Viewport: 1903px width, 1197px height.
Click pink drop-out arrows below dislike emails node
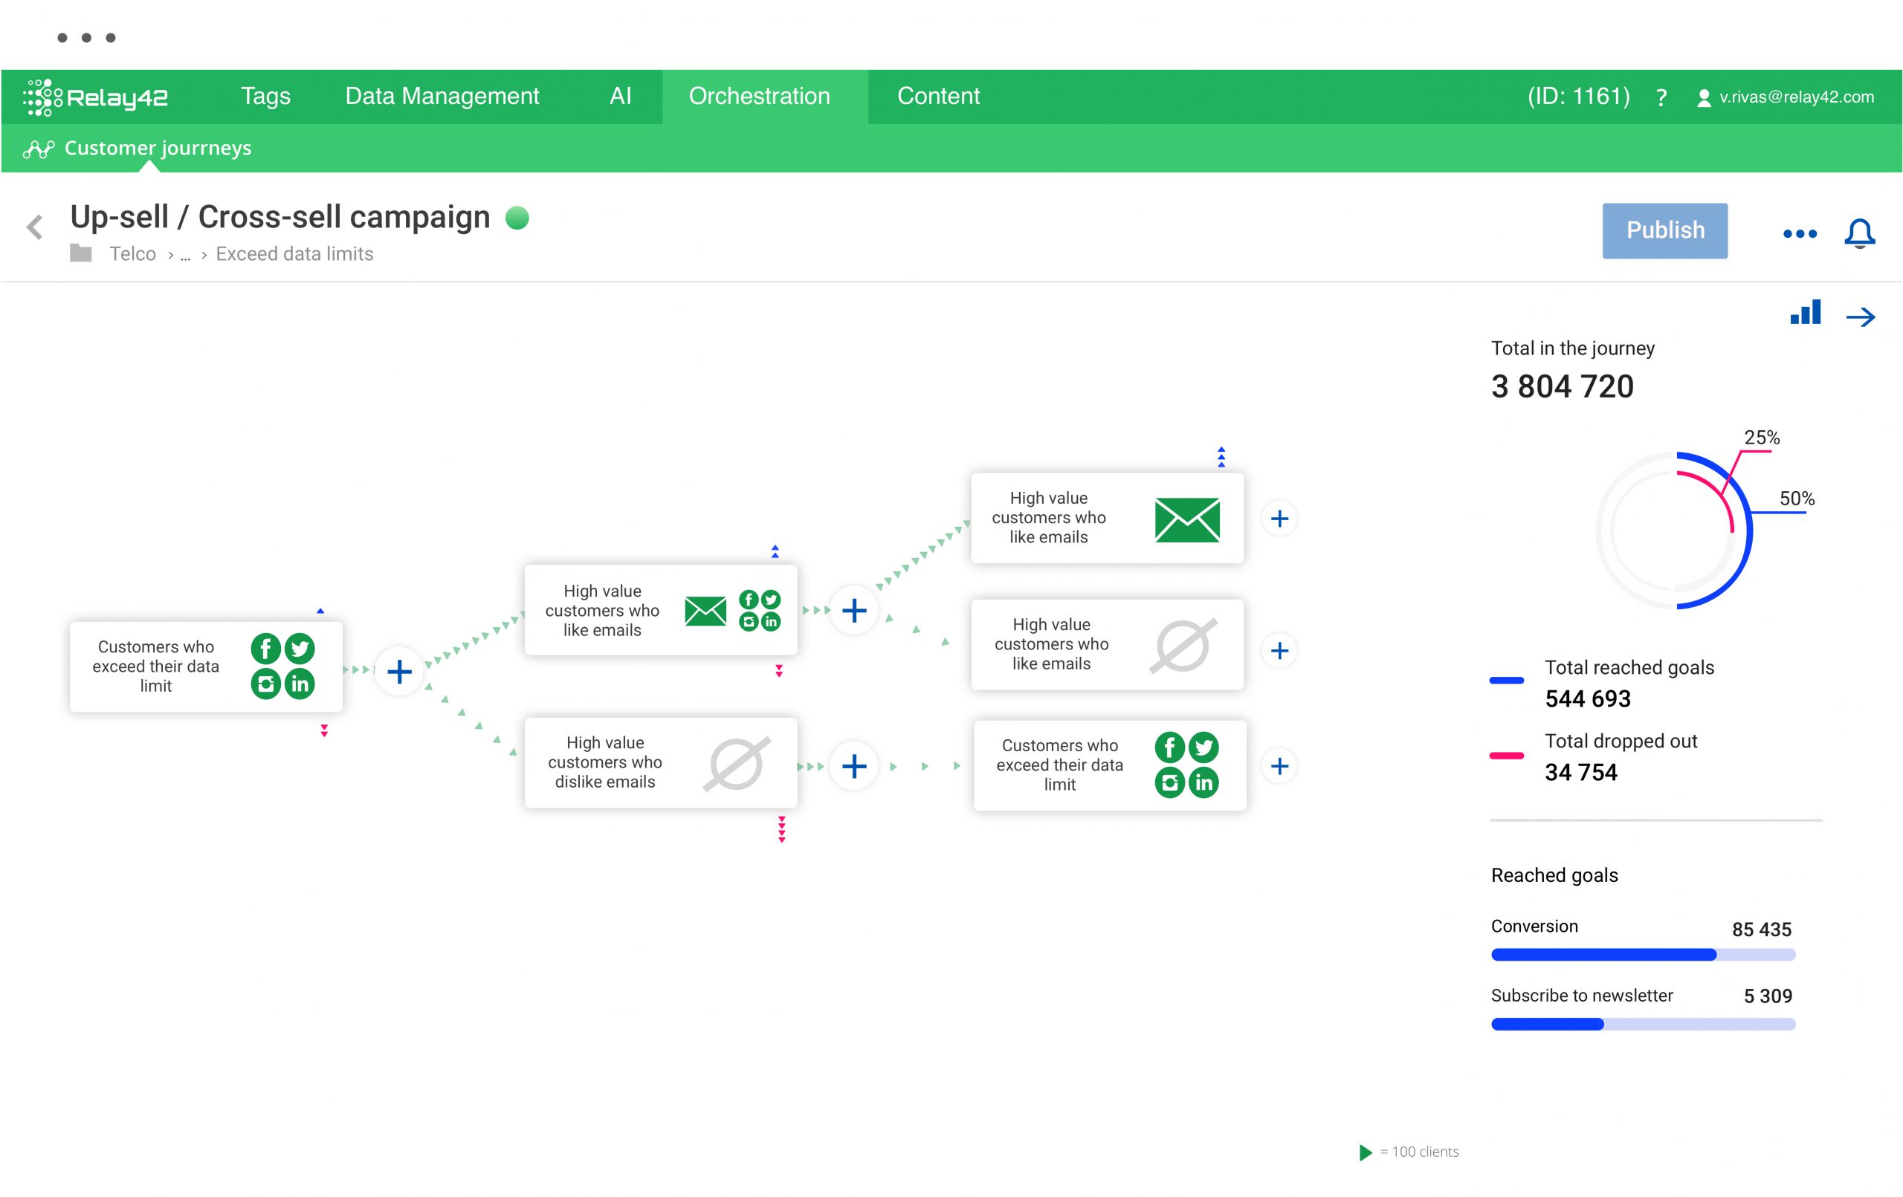point(781,830)
